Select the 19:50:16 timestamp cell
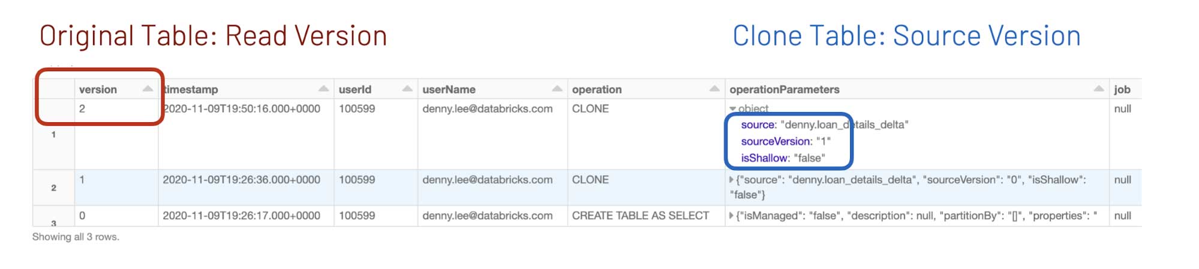 point(241,109)
